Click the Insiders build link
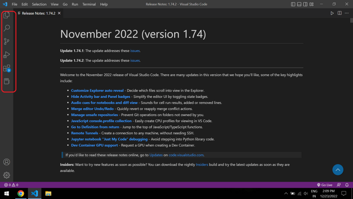This screenshot has width=353, height=199. point(202,165)
